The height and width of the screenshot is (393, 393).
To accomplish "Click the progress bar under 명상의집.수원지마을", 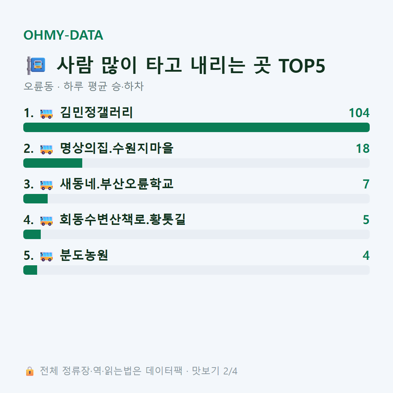I will click(x=196, y=163).
